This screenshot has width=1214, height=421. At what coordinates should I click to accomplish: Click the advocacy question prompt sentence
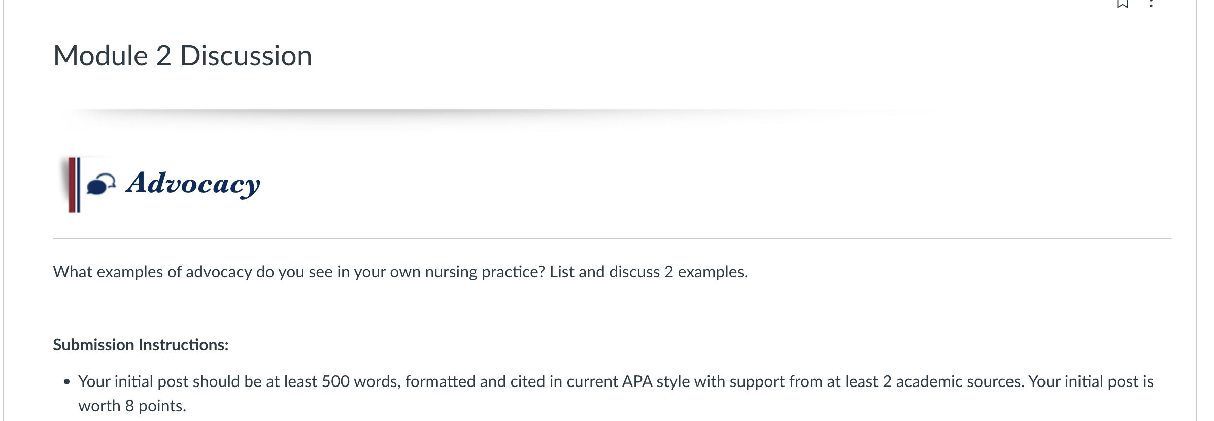[x=400, y=272]
